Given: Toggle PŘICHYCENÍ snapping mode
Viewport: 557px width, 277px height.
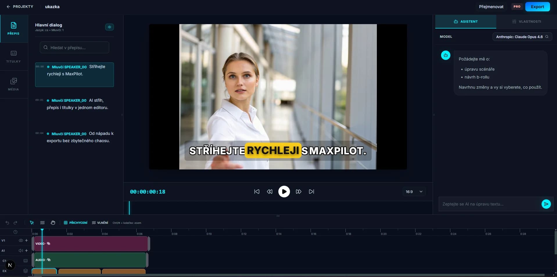Looking at the screenshot, I should coord(76,223).
